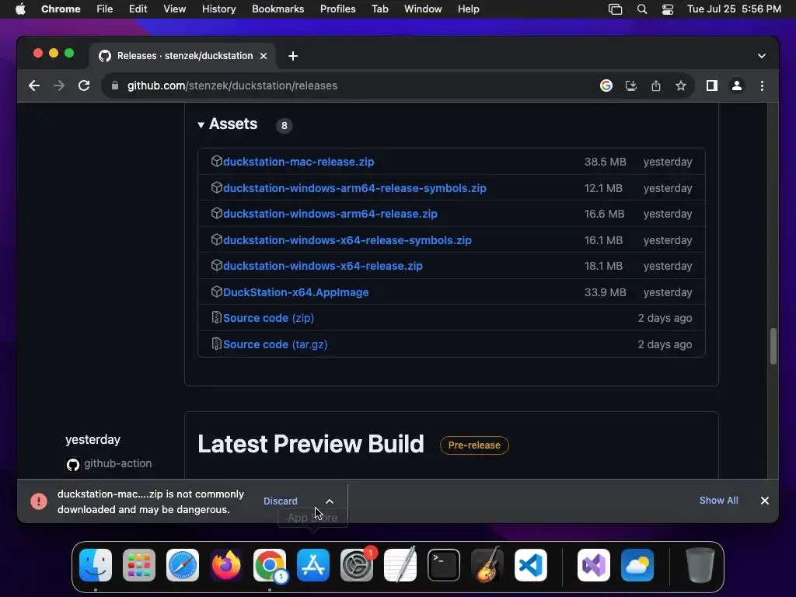The width and height of the screenshot is (796, 597).
Task: Open a new tab with plus button
Action: click(293, 56)
